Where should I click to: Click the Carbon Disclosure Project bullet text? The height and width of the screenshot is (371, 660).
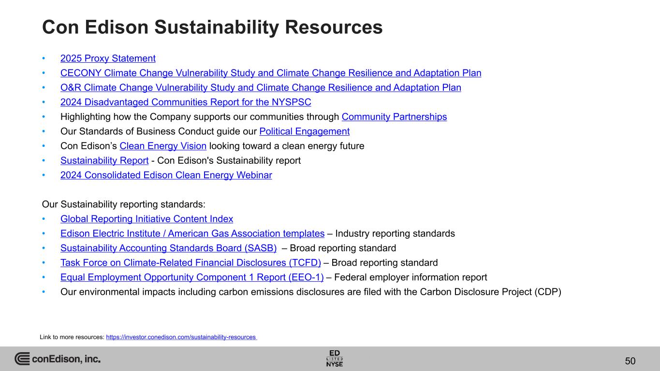pos(310,292)
